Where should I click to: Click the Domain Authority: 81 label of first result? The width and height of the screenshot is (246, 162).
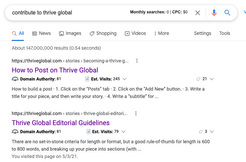tap(40, 79)
